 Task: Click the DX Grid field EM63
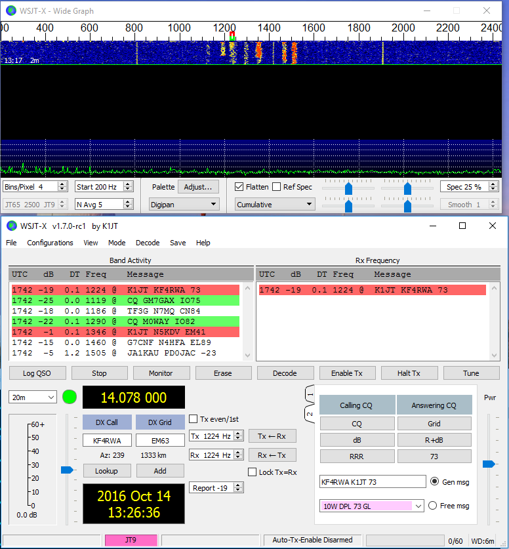point(160,441)
